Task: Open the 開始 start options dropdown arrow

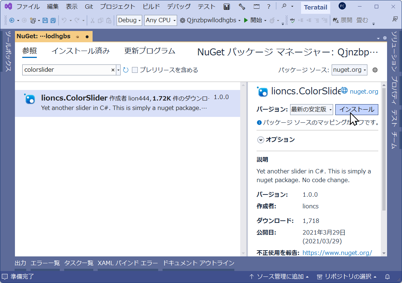Action: click(x=265, y=20)
